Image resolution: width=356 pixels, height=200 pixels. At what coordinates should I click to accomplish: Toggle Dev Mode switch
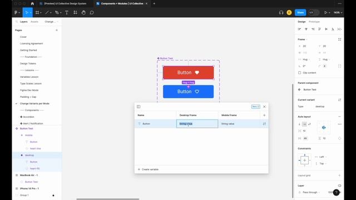[314, 12]
